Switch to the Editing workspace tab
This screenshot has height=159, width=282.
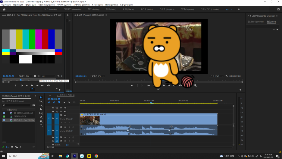tap(93, 9)
